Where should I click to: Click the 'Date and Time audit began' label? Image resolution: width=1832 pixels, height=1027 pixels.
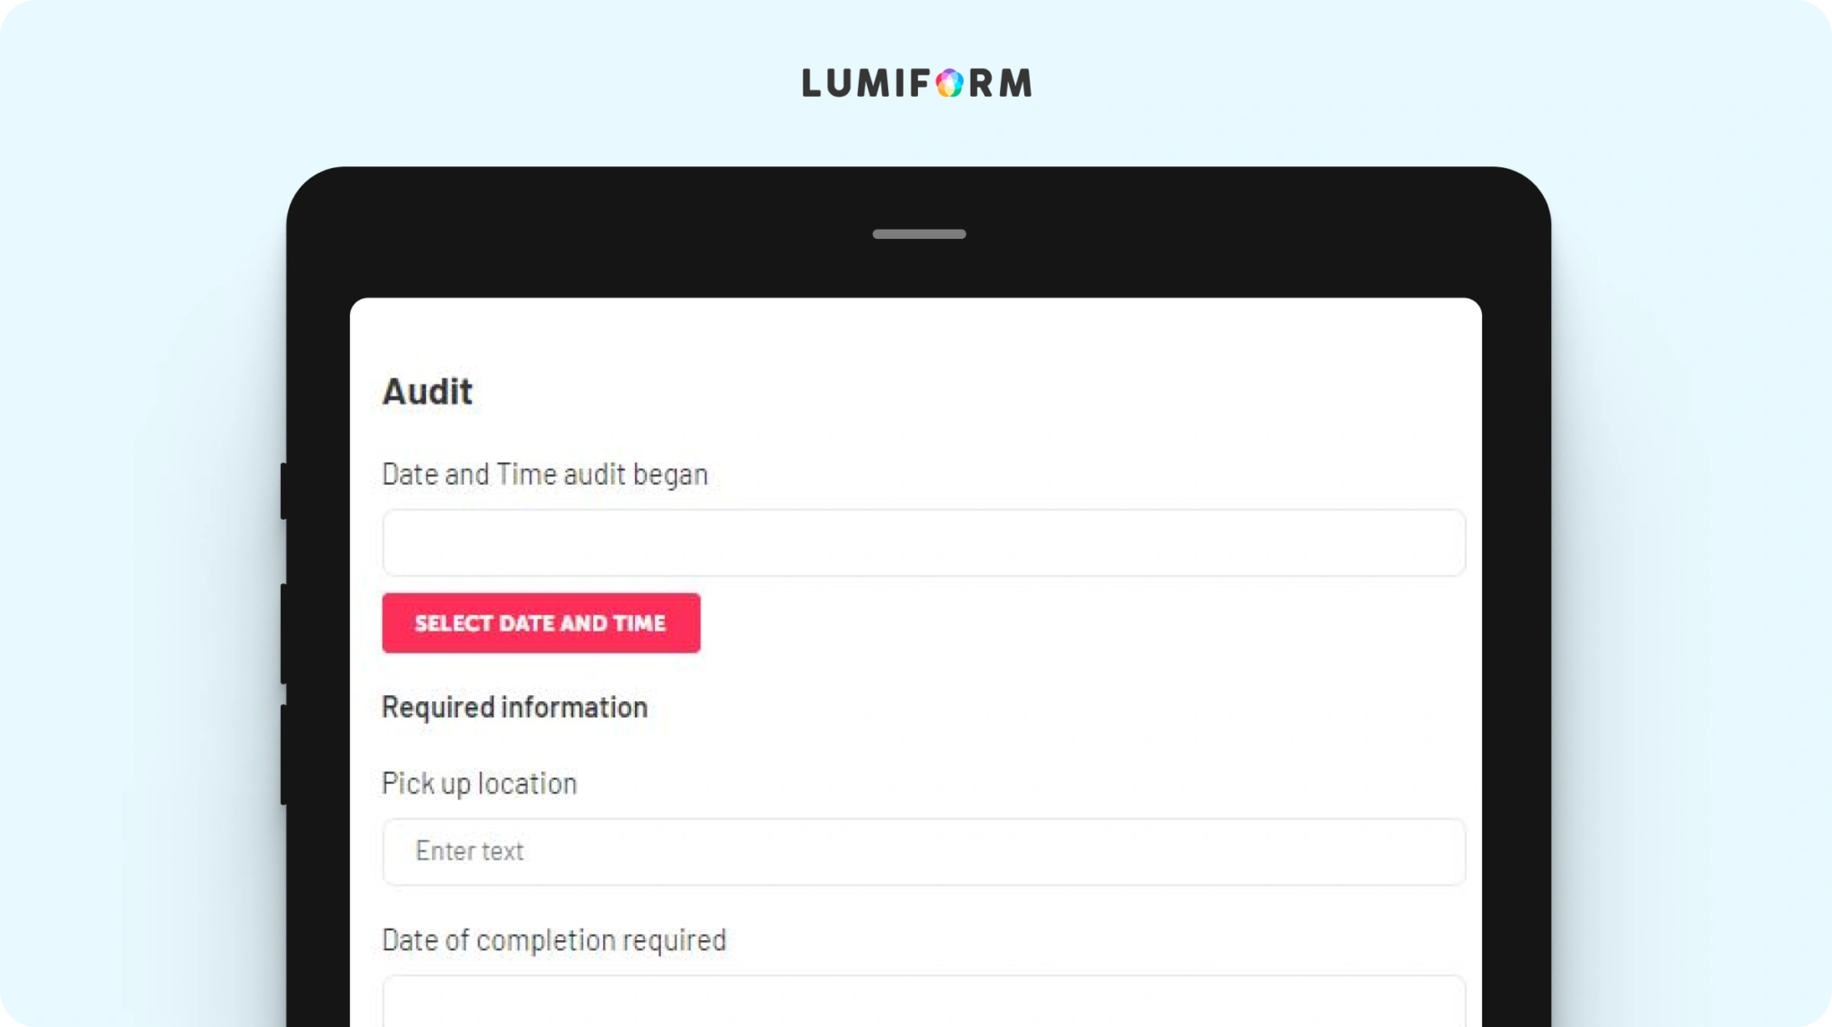coord(545,474)
